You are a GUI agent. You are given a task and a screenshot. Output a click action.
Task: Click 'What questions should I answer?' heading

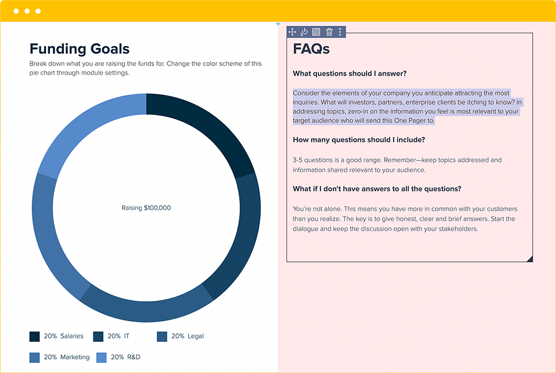click(350, 73)
